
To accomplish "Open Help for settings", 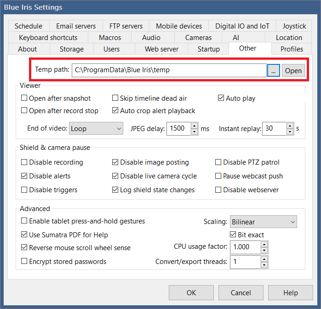I will click(x=291, y=292).
